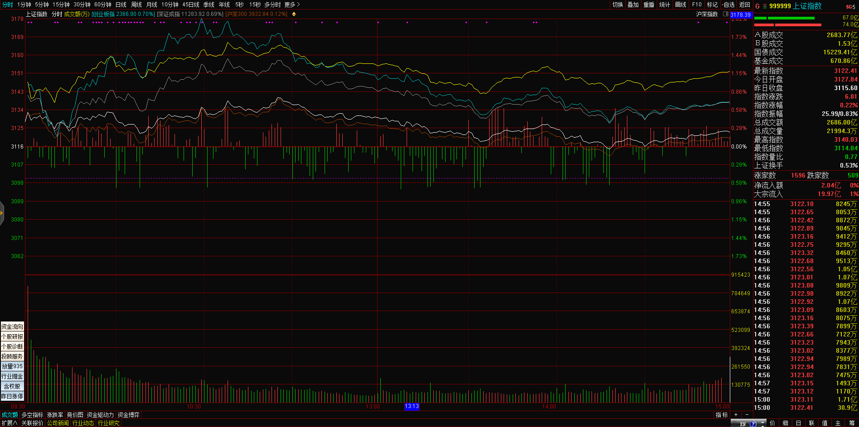This screenshot has height=427, width=859.
Task: Expand 更多 chart period options
Action: (292, 5)
